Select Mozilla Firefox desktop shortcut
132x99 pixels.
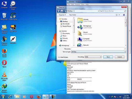pos(4,53)
